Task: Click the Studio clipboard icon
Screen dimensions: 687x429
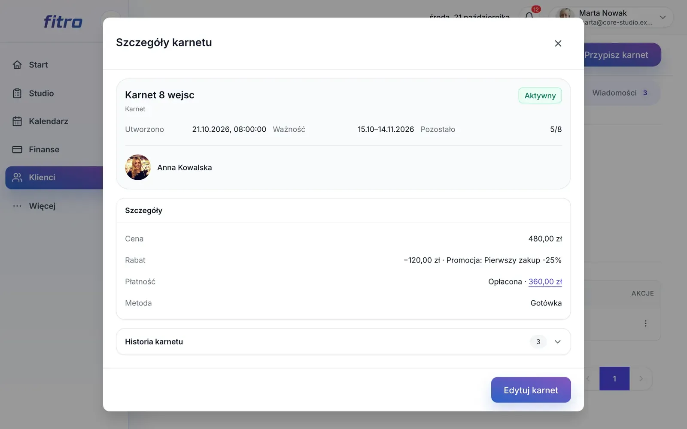Action: click(17, 93)
